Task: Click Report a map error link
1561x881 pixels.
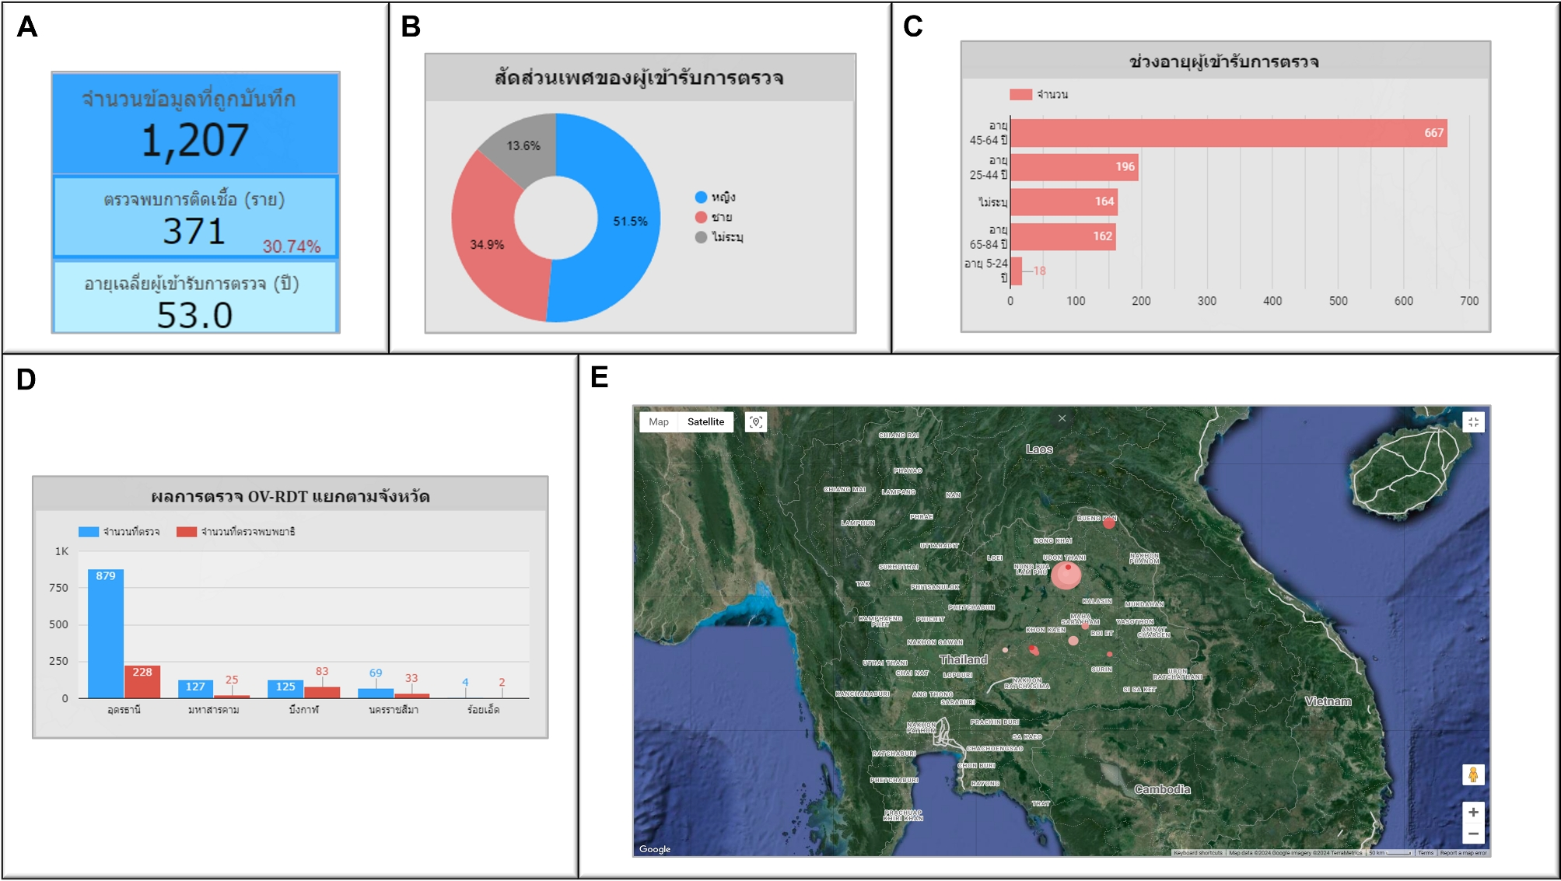Action: click(x=1463, y=853)
